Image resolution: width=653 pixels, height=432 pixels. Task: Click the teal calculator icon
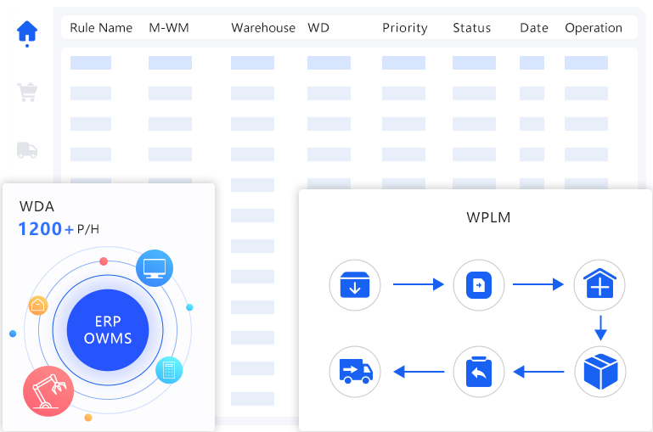pyautogui.click(x=169, y=369)
